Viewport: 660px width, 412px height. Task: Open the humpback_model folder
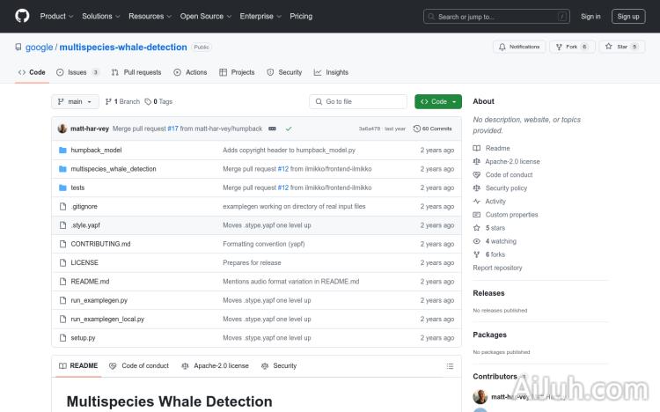(96, 150)
